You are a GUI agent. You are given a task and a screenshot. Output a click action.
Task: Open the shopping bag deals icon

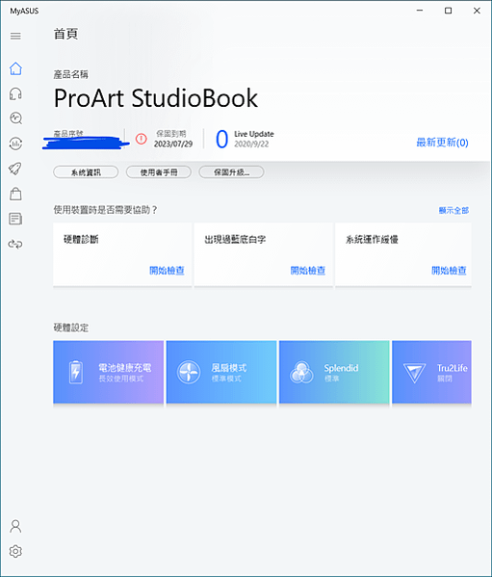tap(15, 194)
